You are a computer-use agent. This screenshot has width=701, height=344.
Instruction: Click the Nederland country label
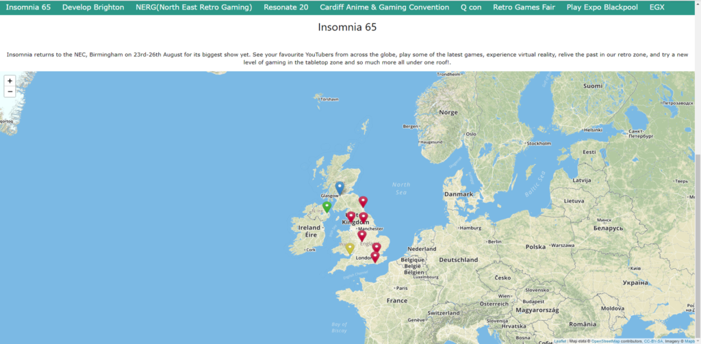tap(421, 249)
